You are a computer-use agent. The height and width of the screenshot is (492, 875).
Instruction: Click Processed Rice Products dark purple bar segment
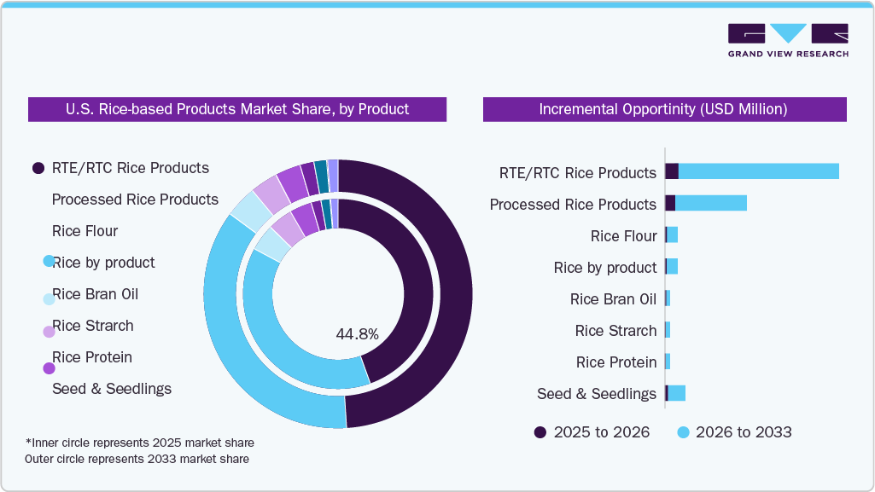[670, 204]
